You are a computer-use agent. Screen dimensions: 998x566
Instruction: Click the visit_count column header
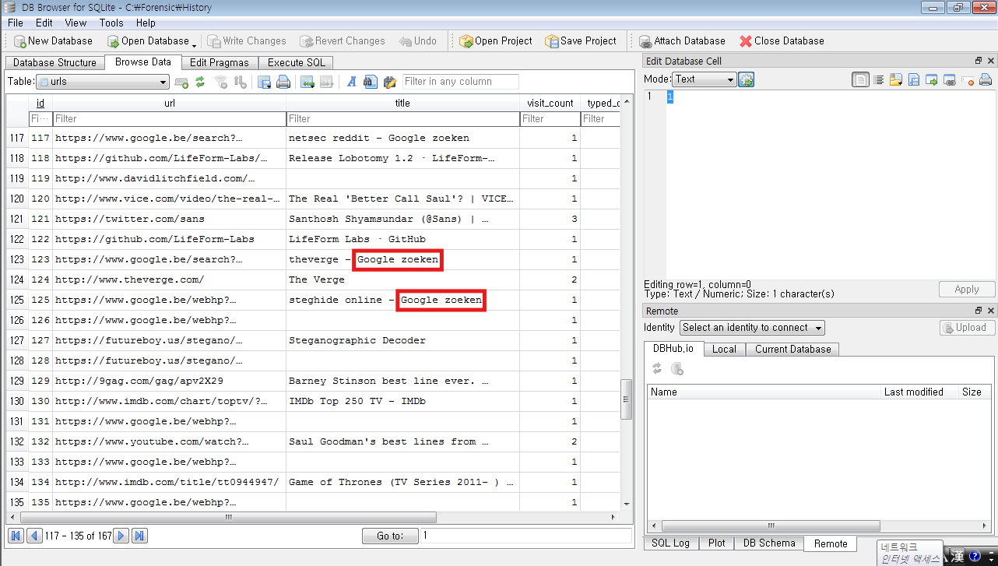(550, 103)
